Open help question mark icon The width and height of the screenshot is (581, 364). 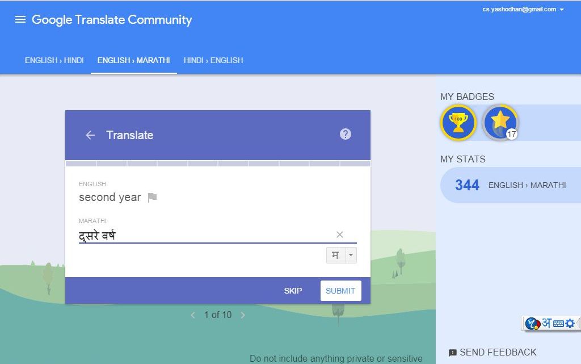pos(346,134)
